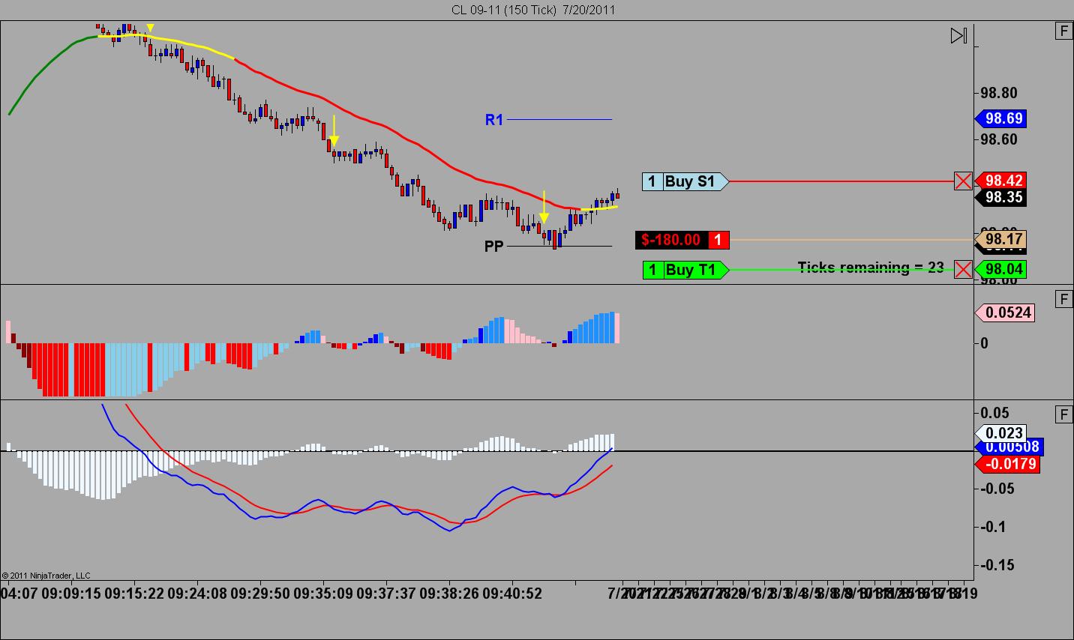The height and width of the screenshot is (640, 1074).
Task: Select the 1 Buy S1 order label
Action: 685,181
